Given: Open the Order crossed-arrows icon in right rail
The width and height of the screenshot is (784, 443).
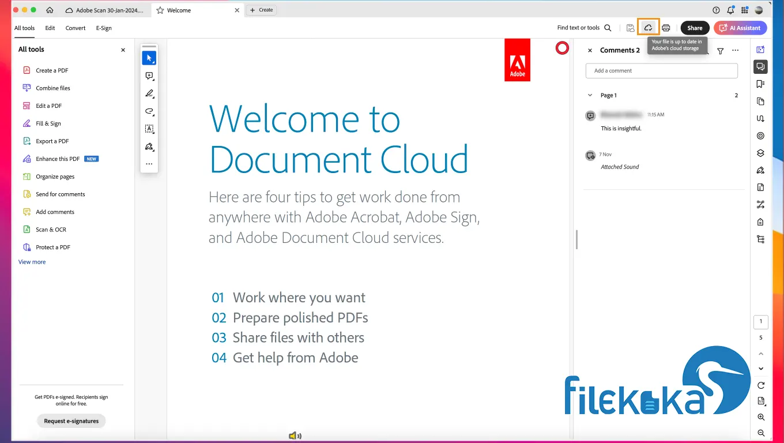Looking at the screenshot, I should tap(760, 204).
